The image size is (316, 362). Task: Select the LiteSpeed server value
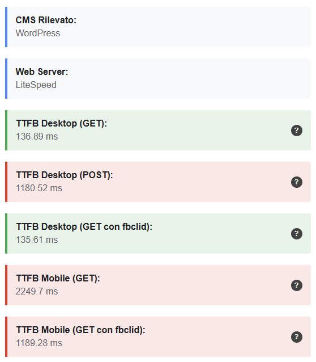tap(36, 85)
